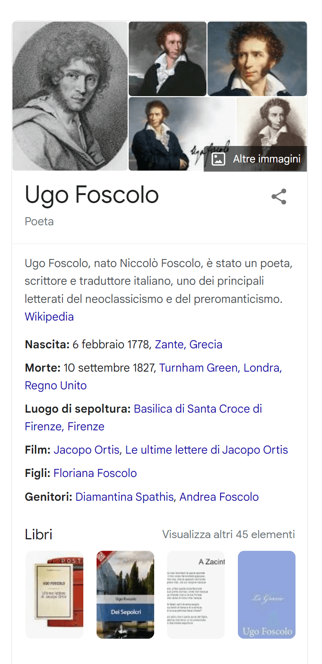
Task: Open the Floriana Foscolo link
Action: pos(95,473)
